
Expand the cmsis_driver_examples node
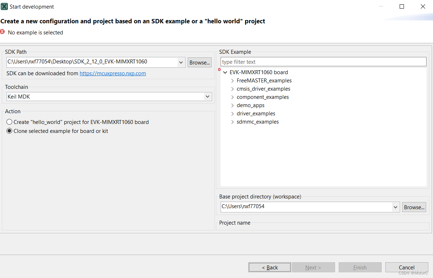tap(232, 89)
